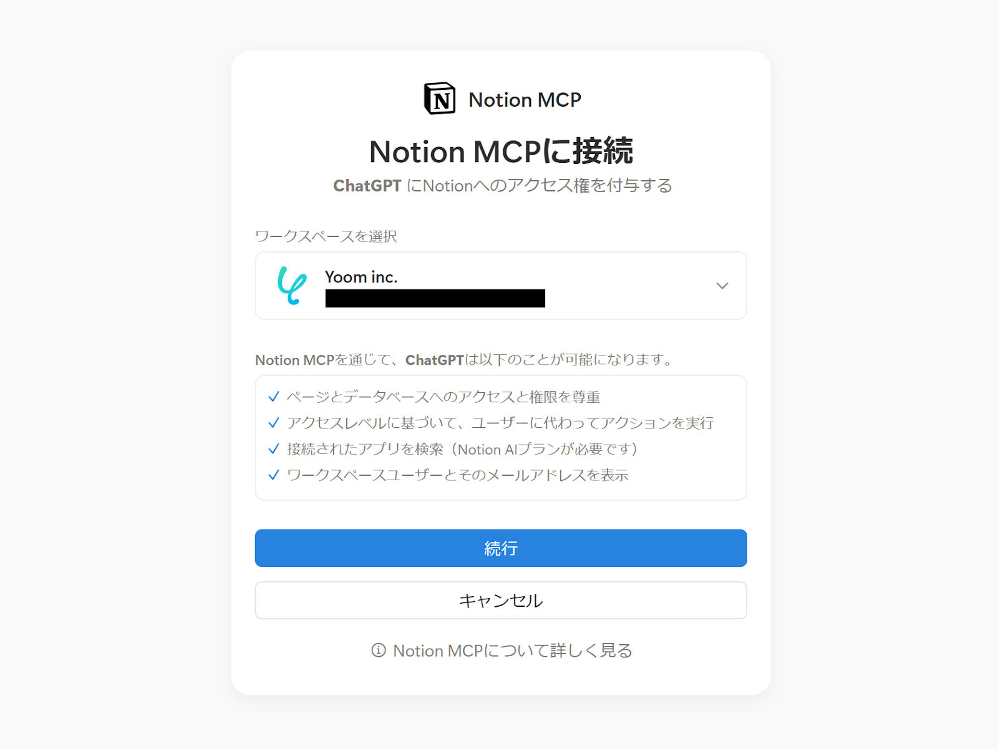Click the Notion MCP header title
Screen dimensions: 998x749
[525, 100]
